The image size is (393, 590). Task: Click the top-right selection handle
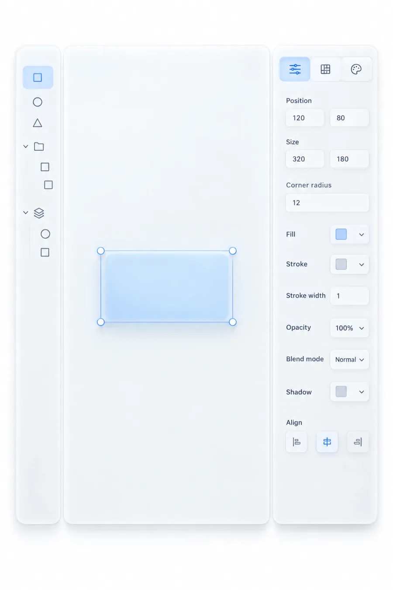pos(233,251)
